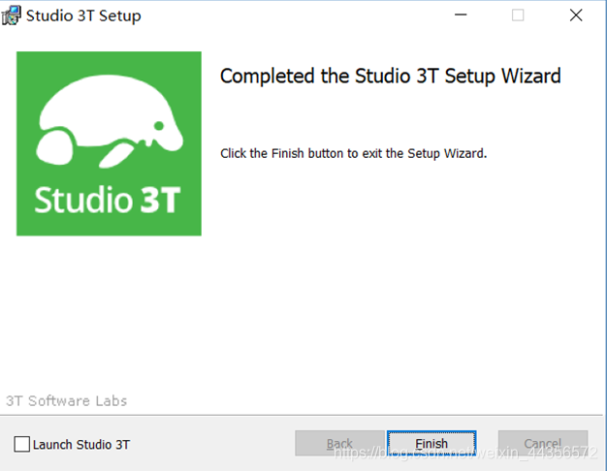The height and width of the screenshot is (471, 607).
Task: Click the 'Completed the Studio 3T Setup Wizard' heading
Action: click(x=390, y=76)
